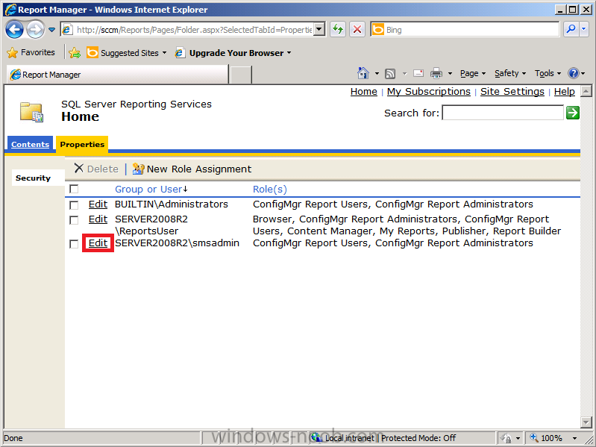Click the Local intranet zone icon
Screen dimensions: 596x447
316,437
